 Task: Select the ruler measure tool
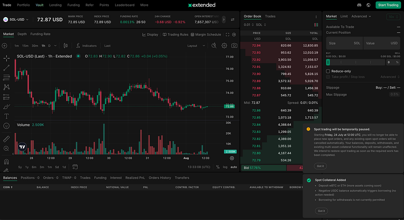click(6, 139)
